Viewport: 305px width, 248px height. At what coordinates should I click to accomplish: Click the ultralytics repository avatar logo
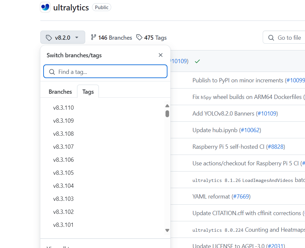[x=45, y=7]
